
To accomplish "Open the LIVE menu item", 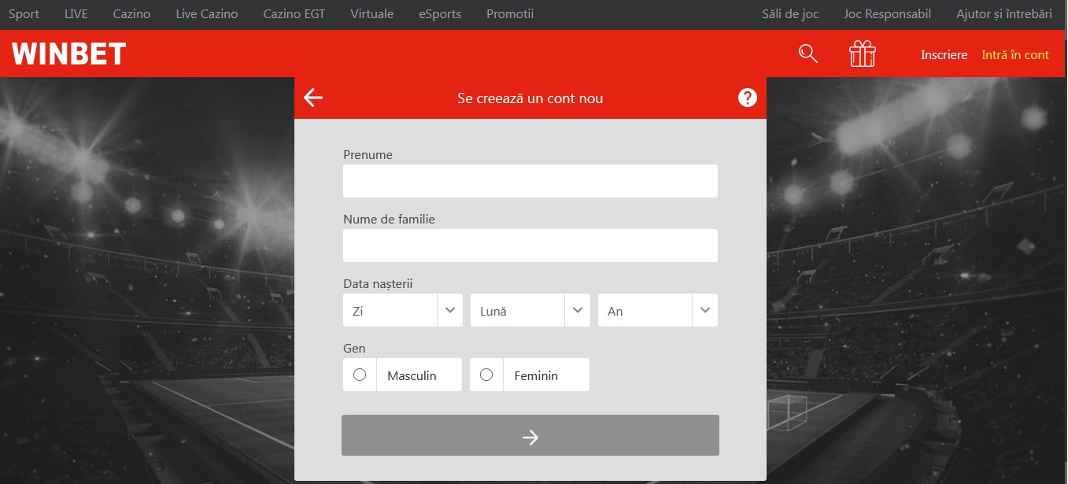I will pos(76,14).
